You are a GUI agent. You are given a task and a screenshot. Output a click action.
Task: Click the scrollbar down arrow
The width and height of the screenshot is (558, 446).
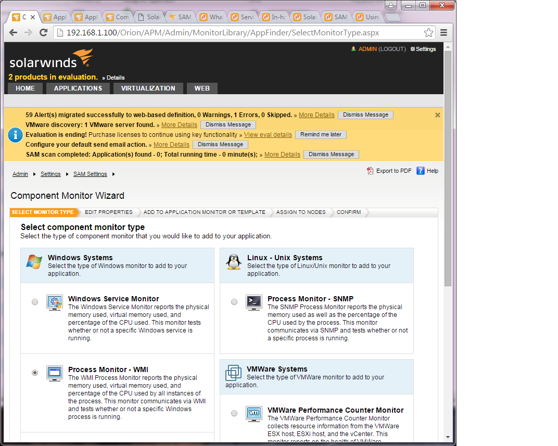[x=448, y=437]
